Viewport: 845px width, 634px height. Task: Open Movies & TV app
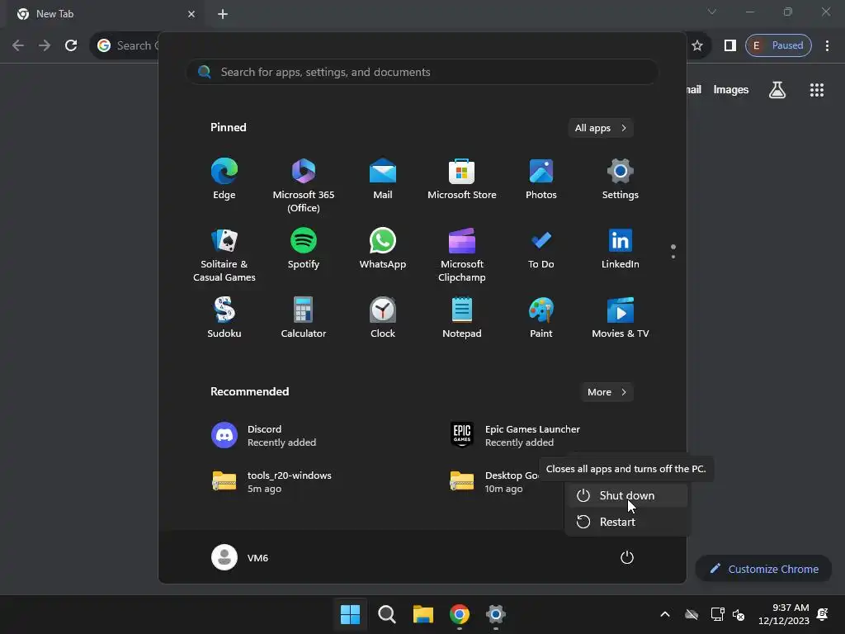pos(621,318)
